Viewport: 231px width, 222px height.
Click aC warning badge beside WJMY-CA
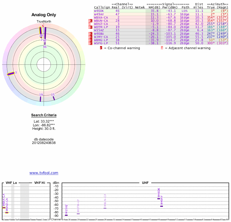tap(90, 37)
